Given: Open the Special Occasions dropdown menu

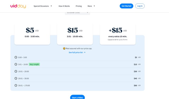Looking at the screenshot, I should click(43, 6).
